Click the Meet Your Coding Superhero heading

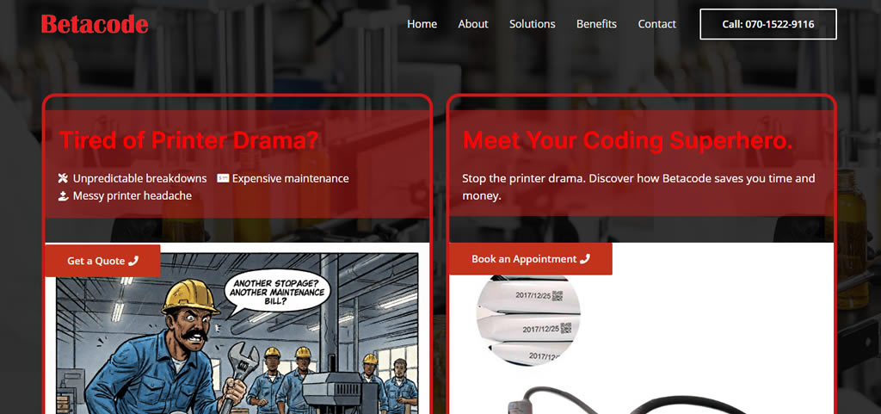(x=627, y=140)
